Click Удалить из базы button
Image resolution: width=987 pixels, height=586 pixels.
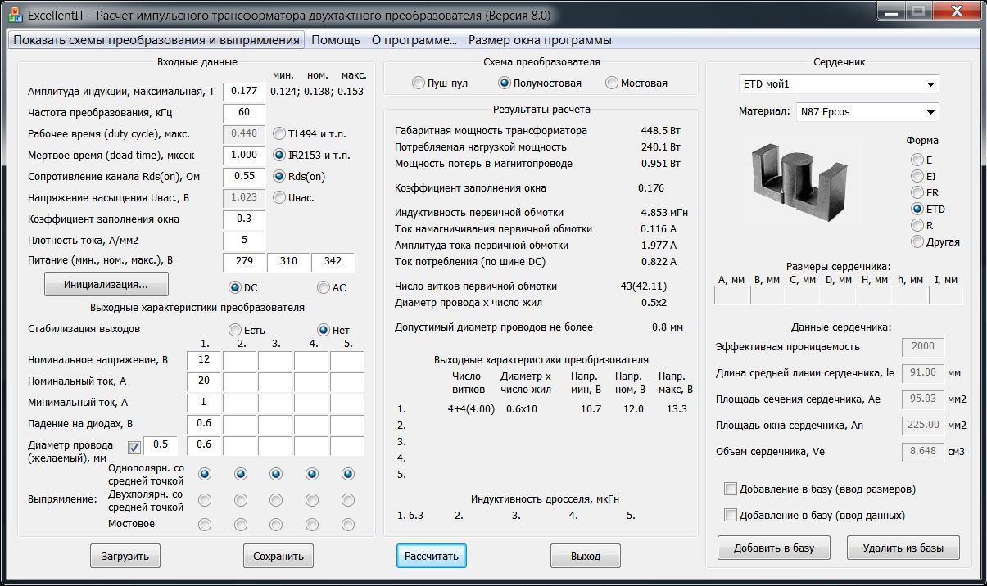pyautogui.click(x=903, y=548)
